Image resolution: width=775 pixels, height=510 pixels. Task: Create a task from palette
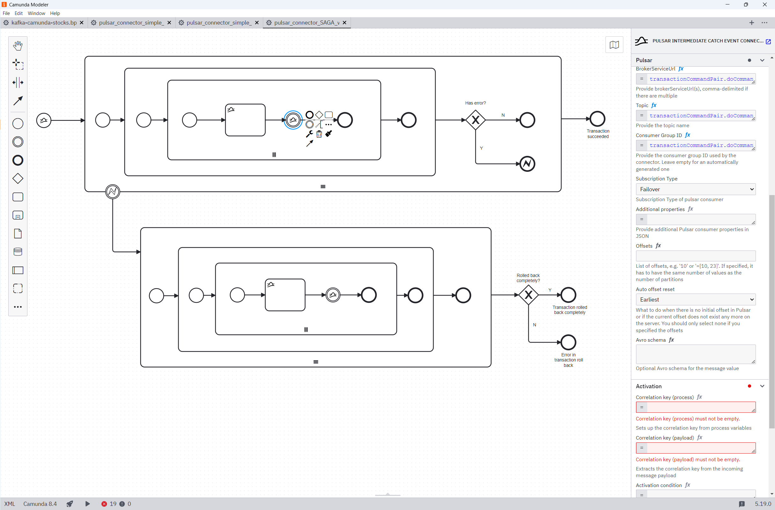coord(18,197)
